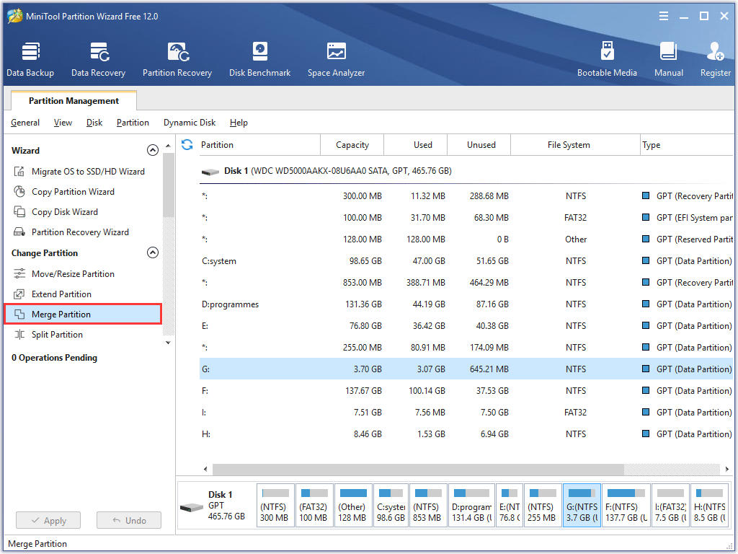
Task: Open the Manual
Action: click(668, 59)
